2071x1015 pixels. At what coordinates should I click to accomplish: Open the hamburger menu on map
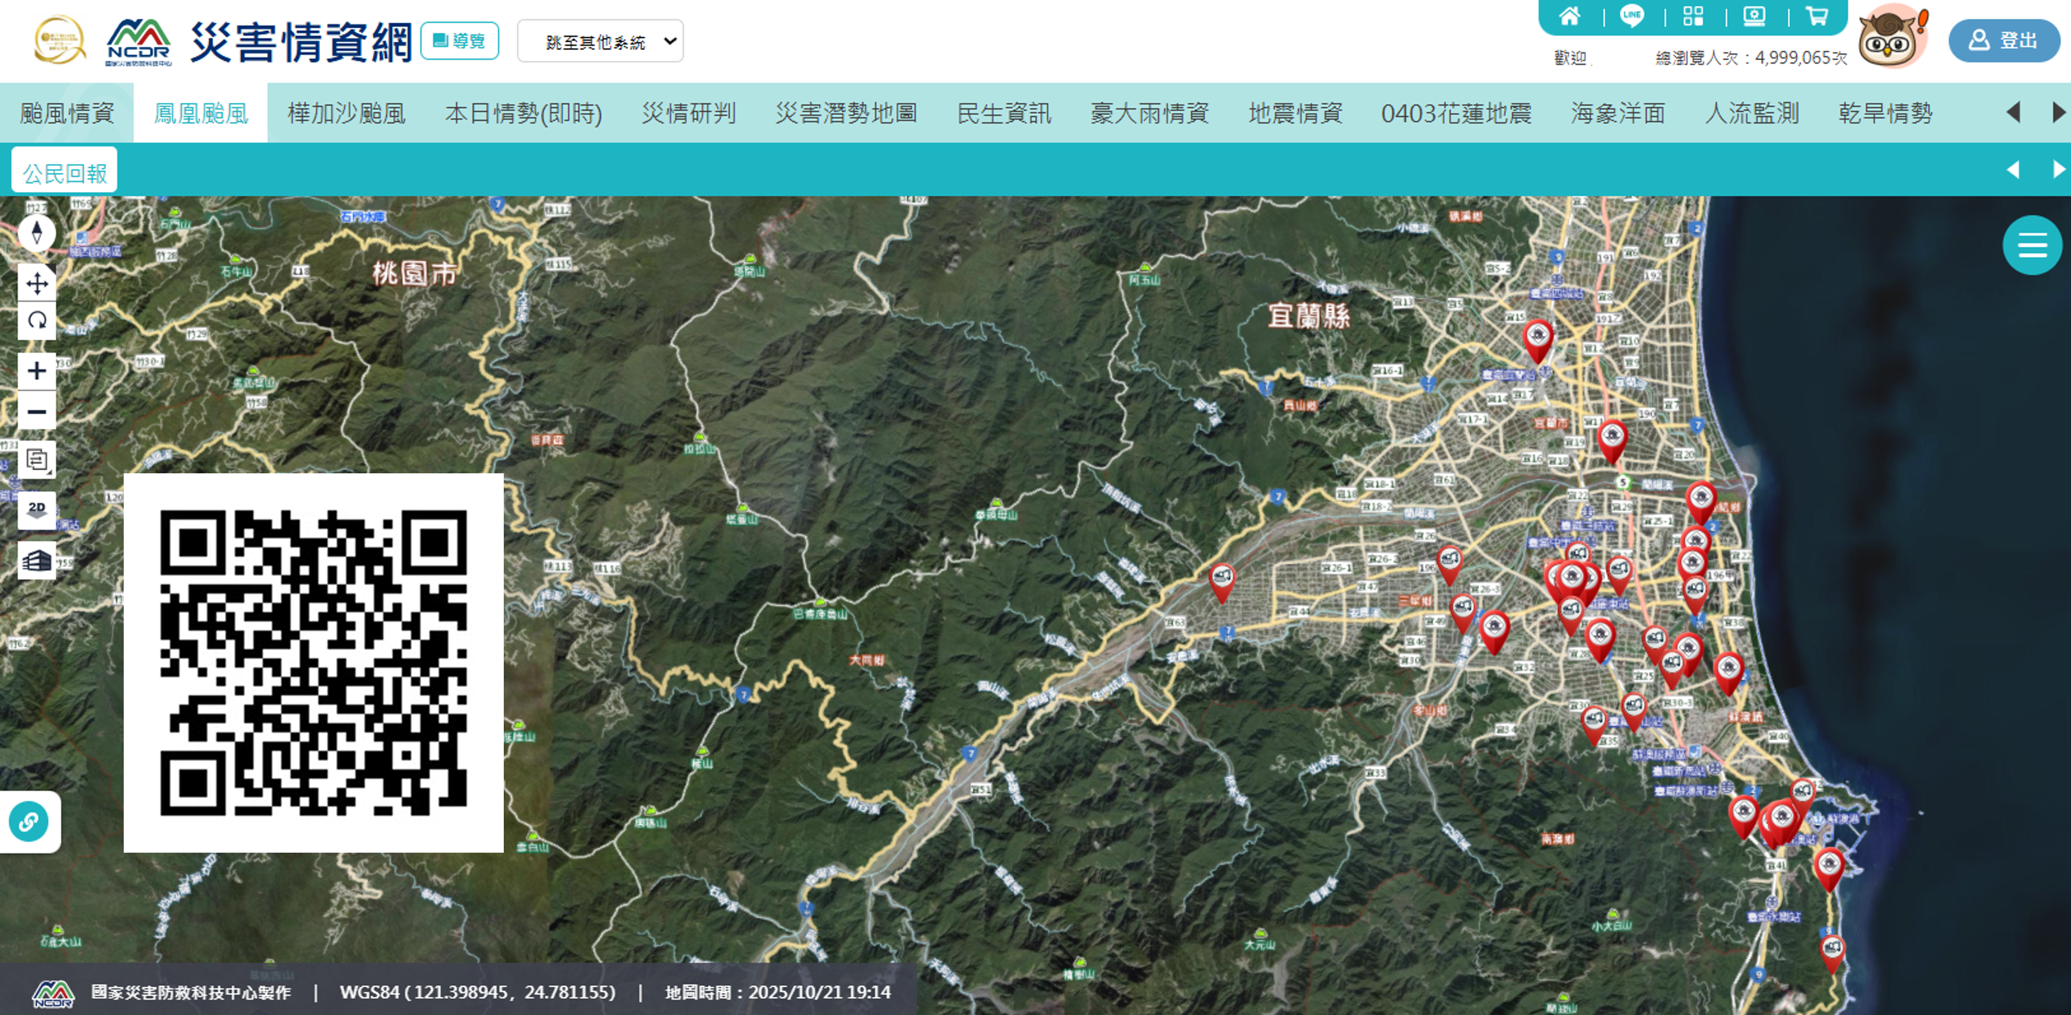coord(2032,244)
